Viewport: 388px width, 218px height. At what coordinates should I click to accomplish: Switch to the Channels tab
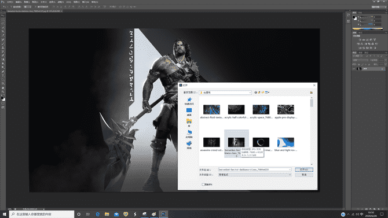[361, 53]
